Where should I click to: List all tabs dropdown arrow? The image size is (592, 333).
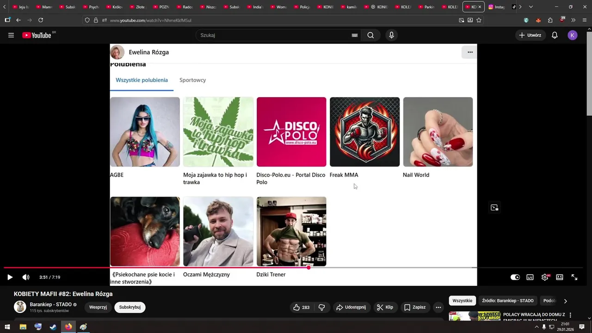tap(530, 7)
